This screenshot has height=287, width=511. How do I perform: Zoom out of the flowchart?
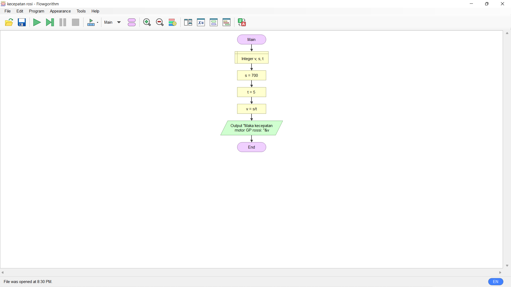click(160, 22)
